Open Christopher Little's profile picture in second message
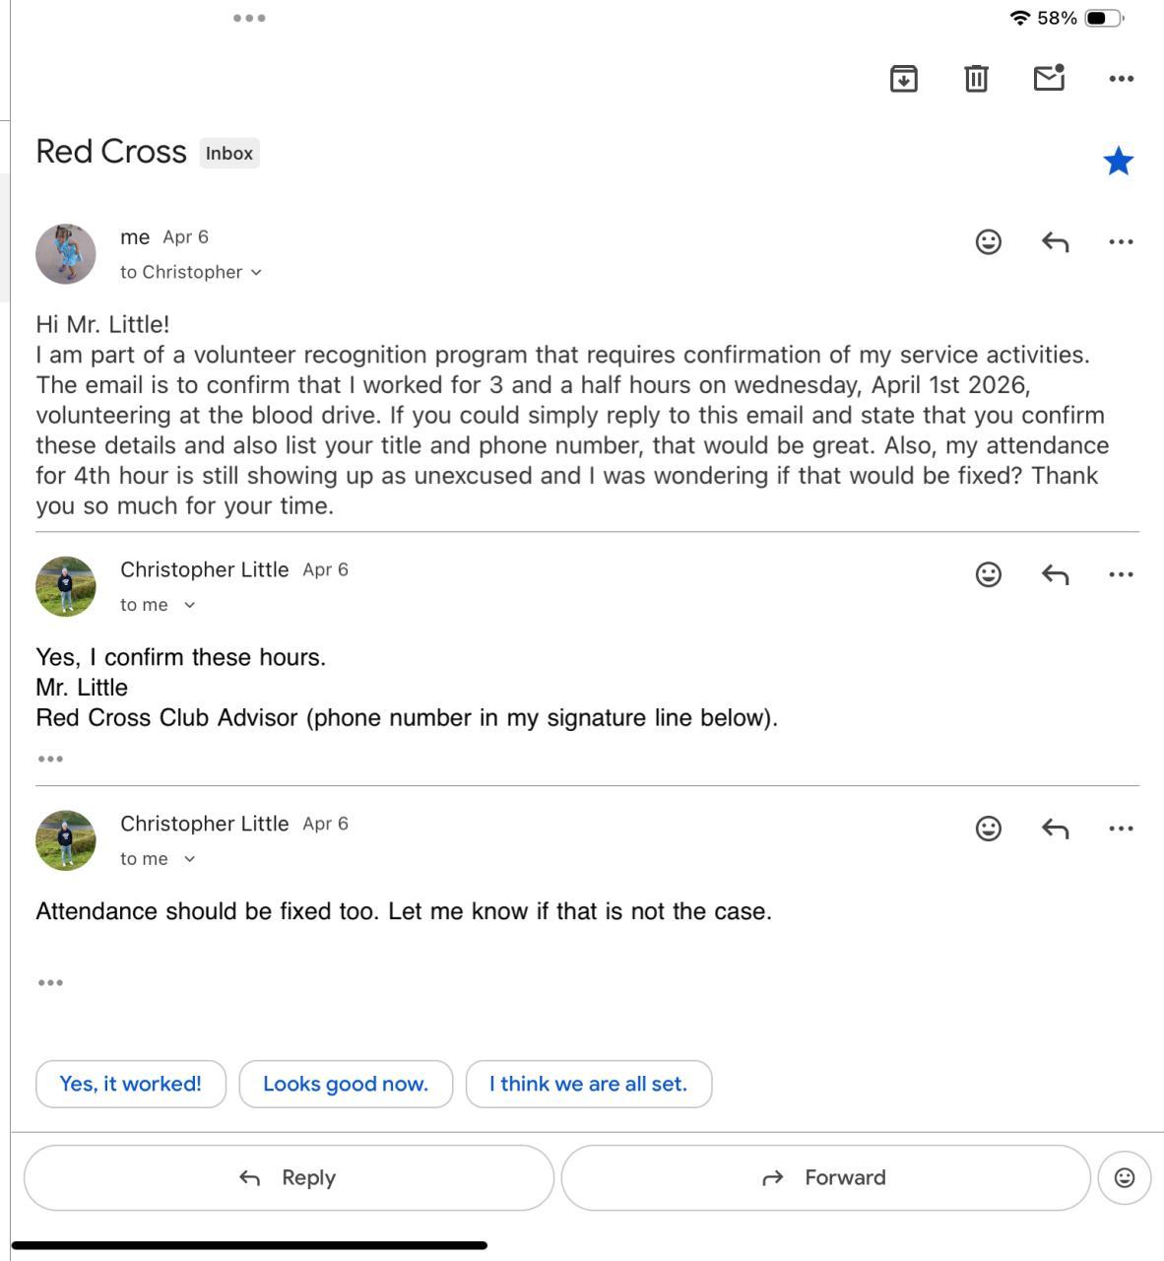The width and height of the screenshot is (1164, 1261). click(66, 586)
